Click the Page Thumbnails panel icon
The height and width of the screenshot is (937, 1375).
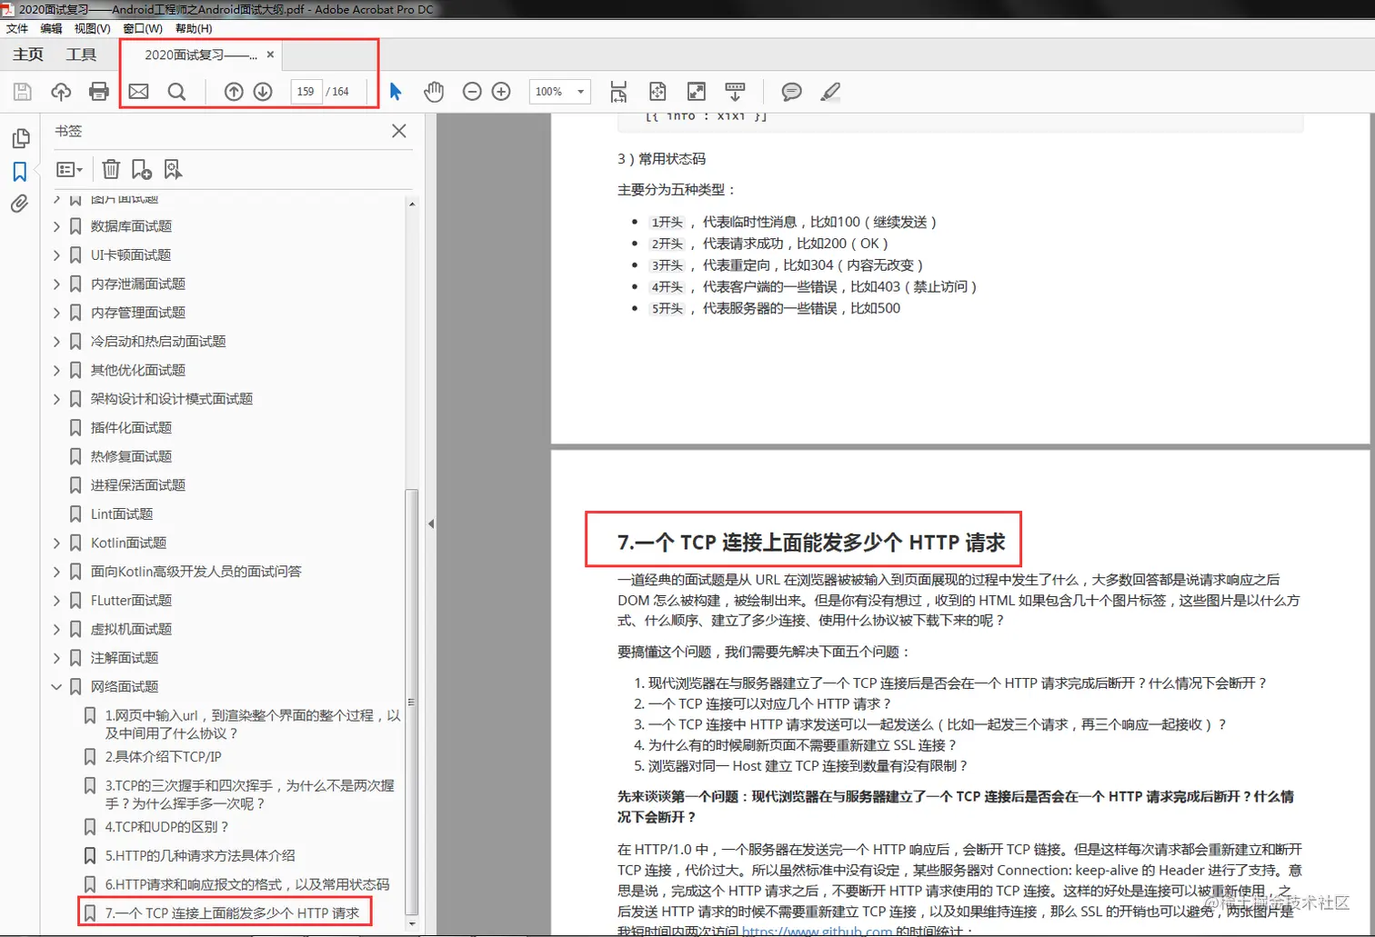[20, 137]
